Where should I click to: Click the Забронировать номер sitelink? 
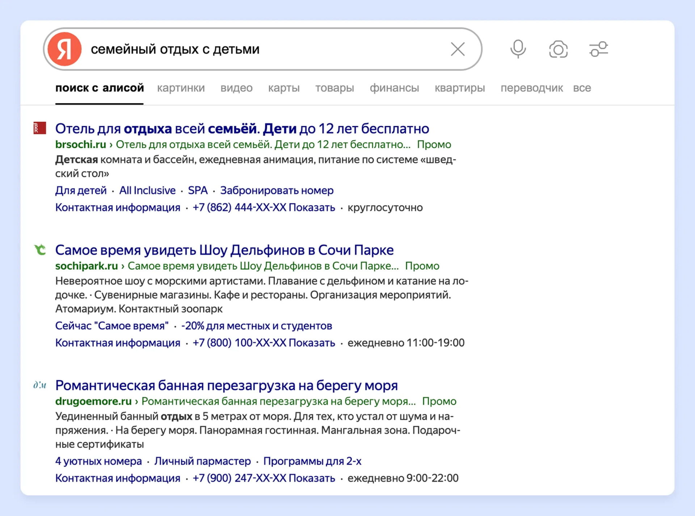[x=277, y=191]
